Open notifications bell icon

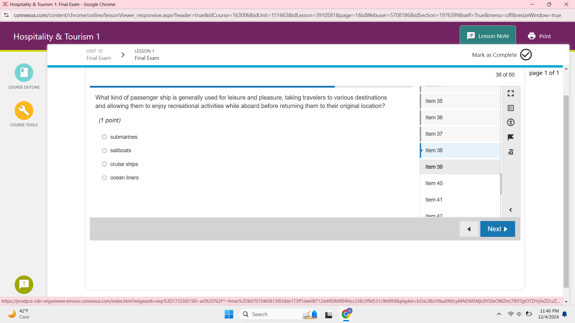[x=565, y=314]
